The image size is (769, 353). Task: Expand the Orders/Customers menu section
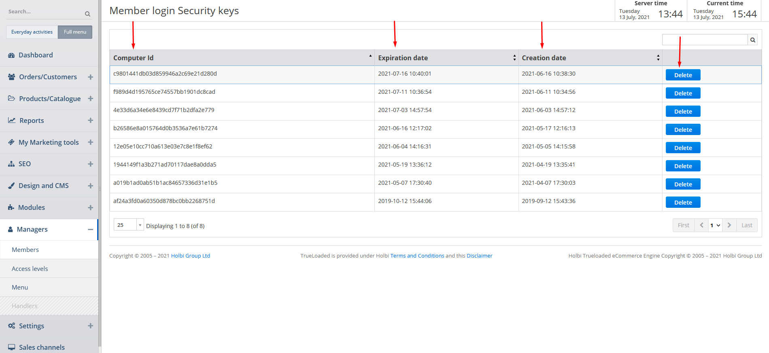(x=90, y=77)
